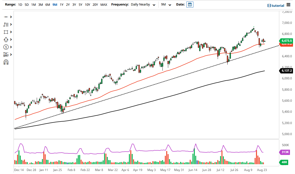The height and width of the screenshot is (174, 295).
Task: Select the rectangle shape drawing tool
Action: tap(6, 32)
